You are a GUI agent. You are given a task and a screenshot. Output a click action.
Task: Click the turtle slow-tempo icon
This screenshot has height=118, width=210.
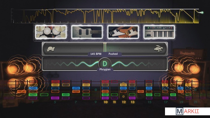51,49
